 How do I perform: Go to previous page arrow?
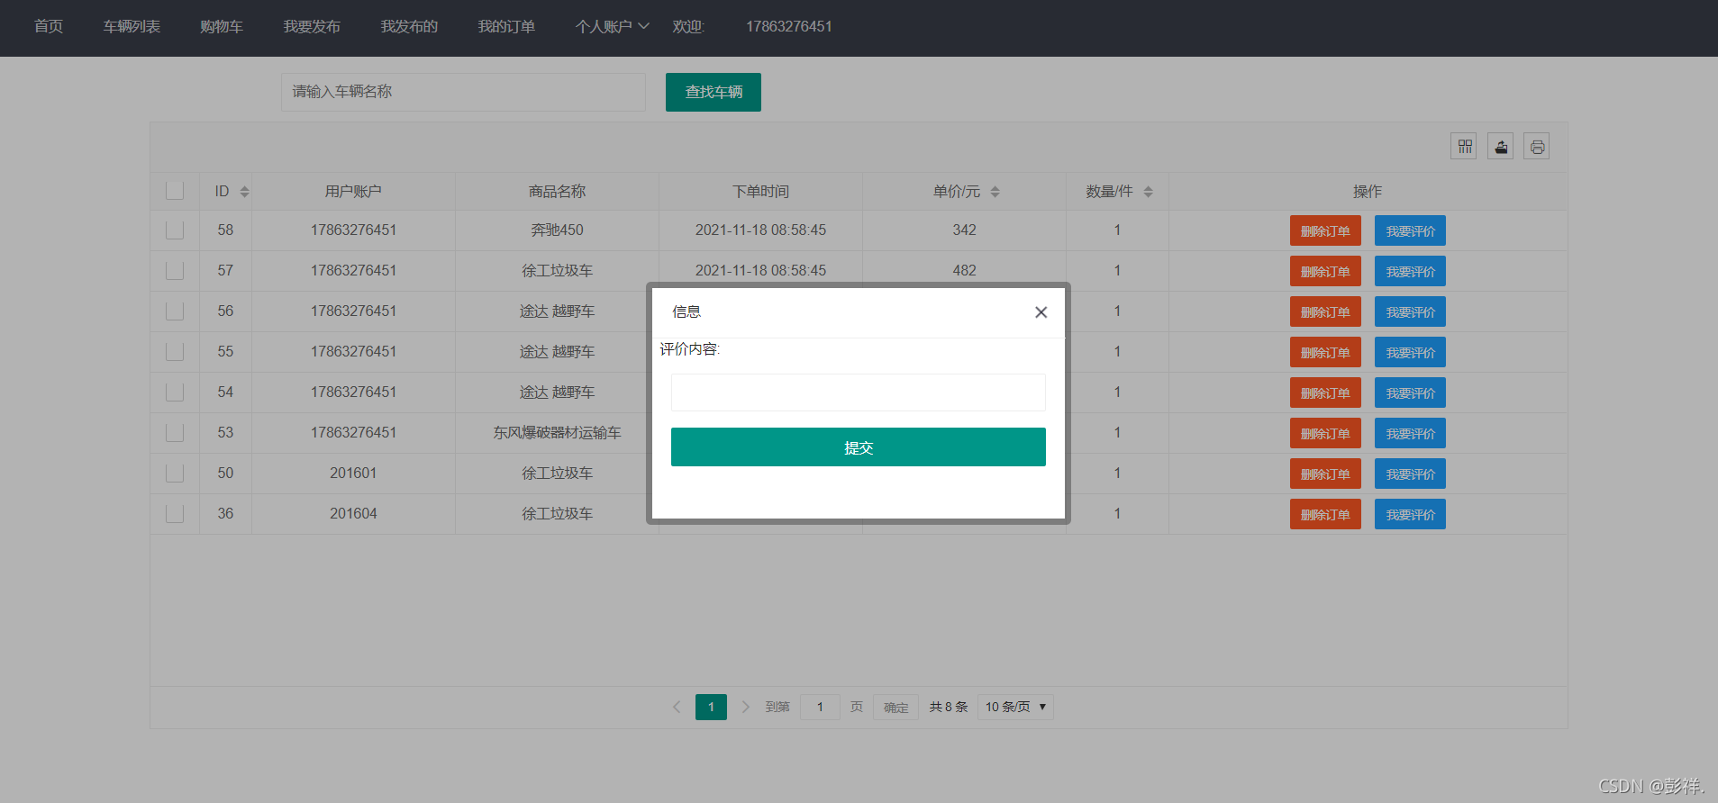coord(677,707)
